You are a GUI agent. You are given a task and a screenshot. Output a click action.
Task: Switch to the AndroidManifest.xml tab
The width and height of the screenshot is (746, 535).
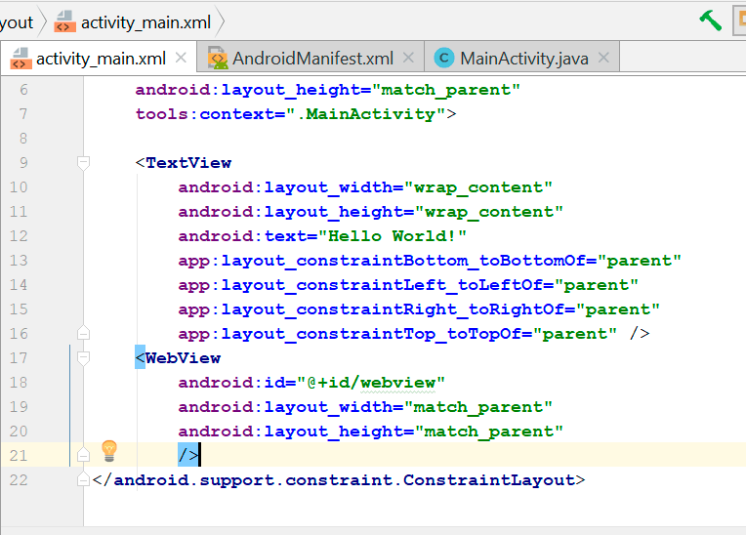311,57
